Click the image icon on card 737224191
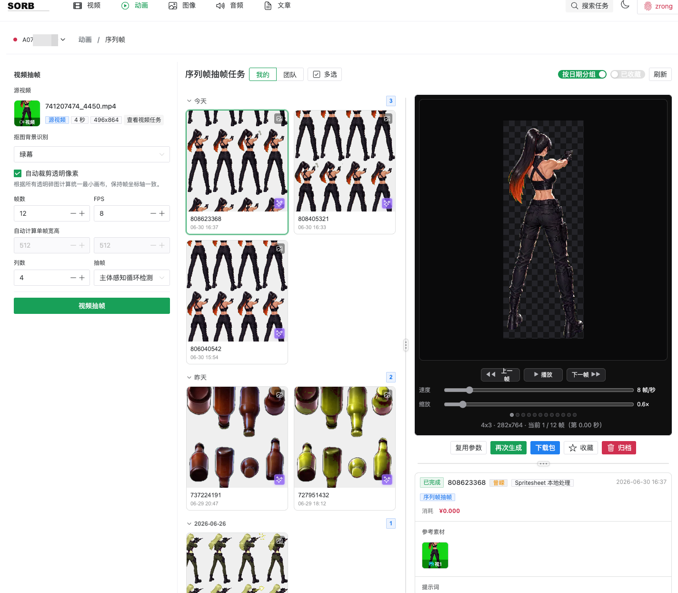Viewport: 678px width, 593px height. pyautogui.click(x=279, y=395)
